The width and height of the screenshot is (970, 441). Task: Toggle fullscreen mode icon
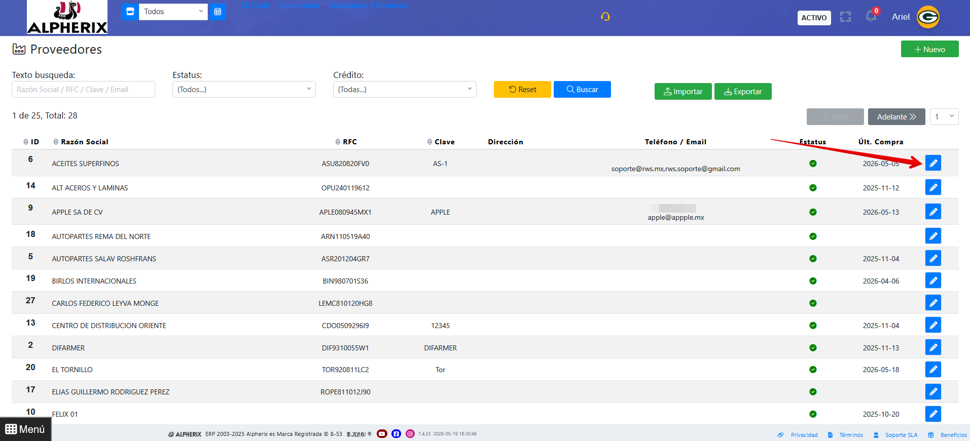click(x=845, y=17)
